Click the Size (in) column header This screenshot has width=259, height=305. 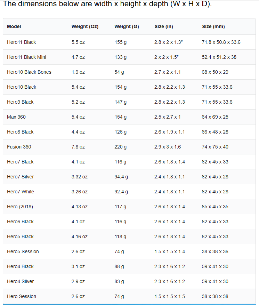tap(164, 27)
